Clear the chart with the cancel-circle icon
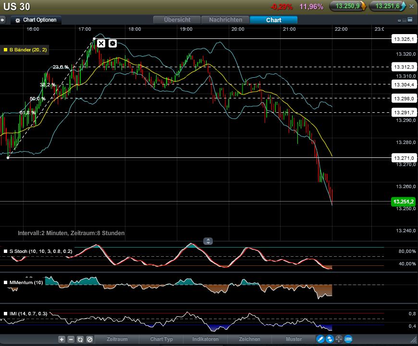 90,339
